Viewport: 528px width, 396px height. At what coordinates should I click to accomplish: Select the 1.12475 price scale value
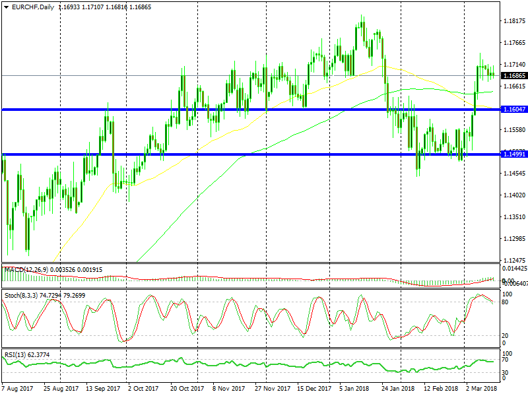click(x=514, y=260)
